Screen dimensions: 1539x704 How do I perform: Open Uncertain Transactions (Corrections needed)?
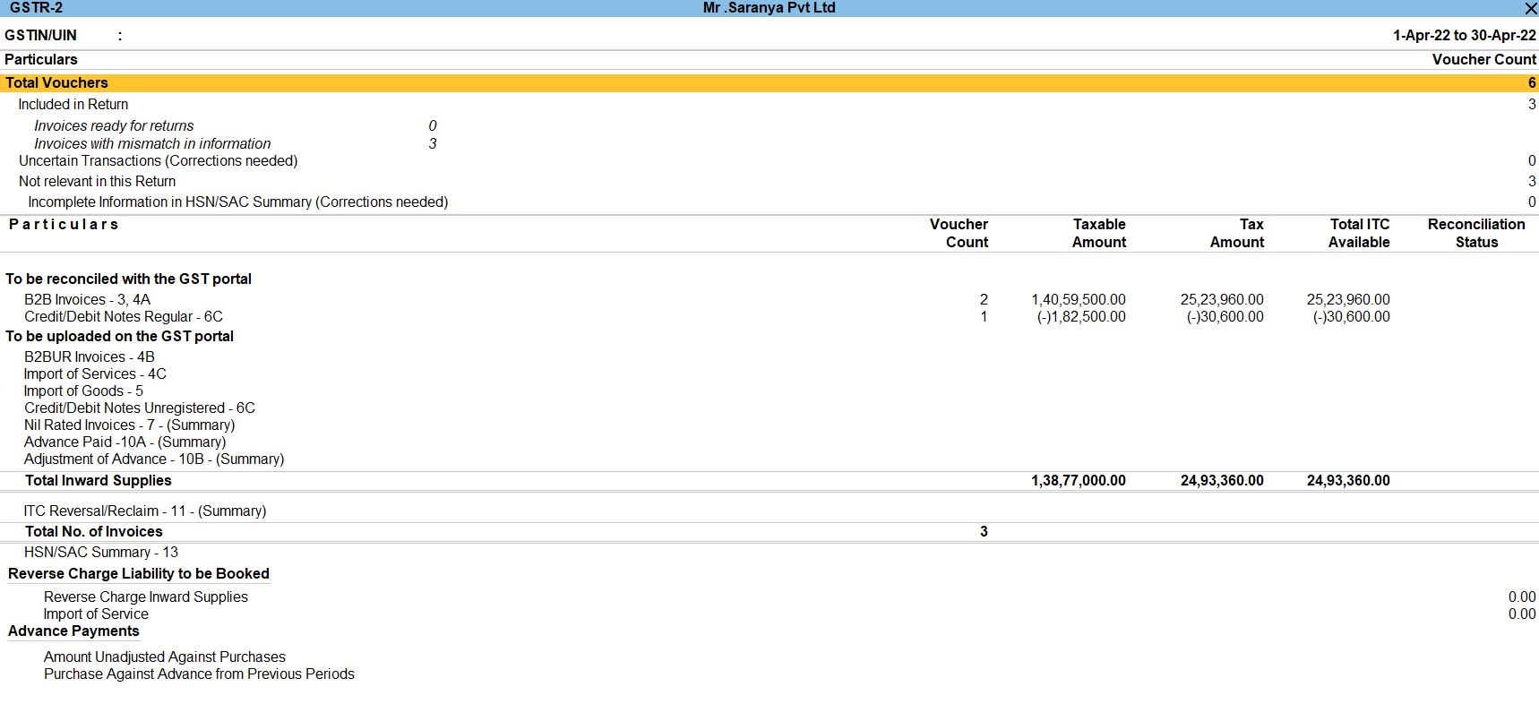point(159,160)
